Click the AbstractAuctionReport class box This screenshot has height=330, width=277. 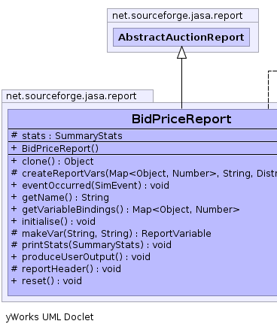click(181, 37)
